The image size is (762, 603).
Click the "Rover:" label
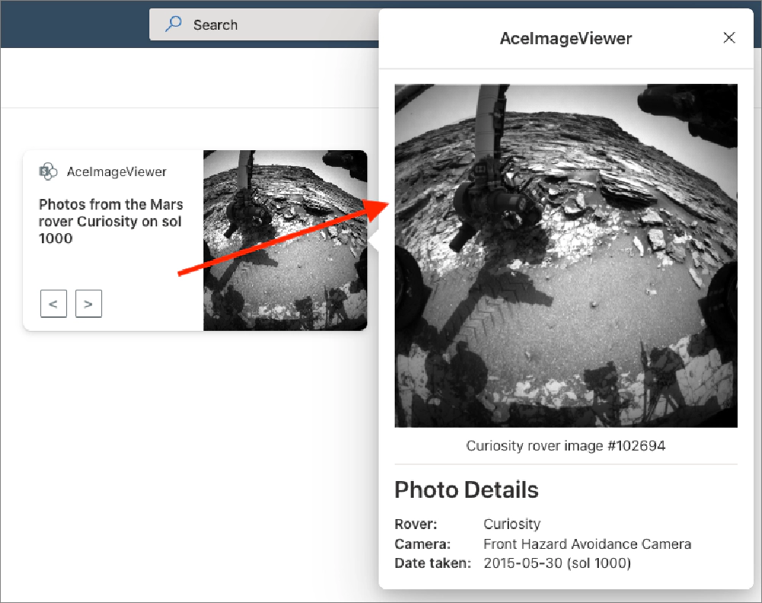point(415,524)
